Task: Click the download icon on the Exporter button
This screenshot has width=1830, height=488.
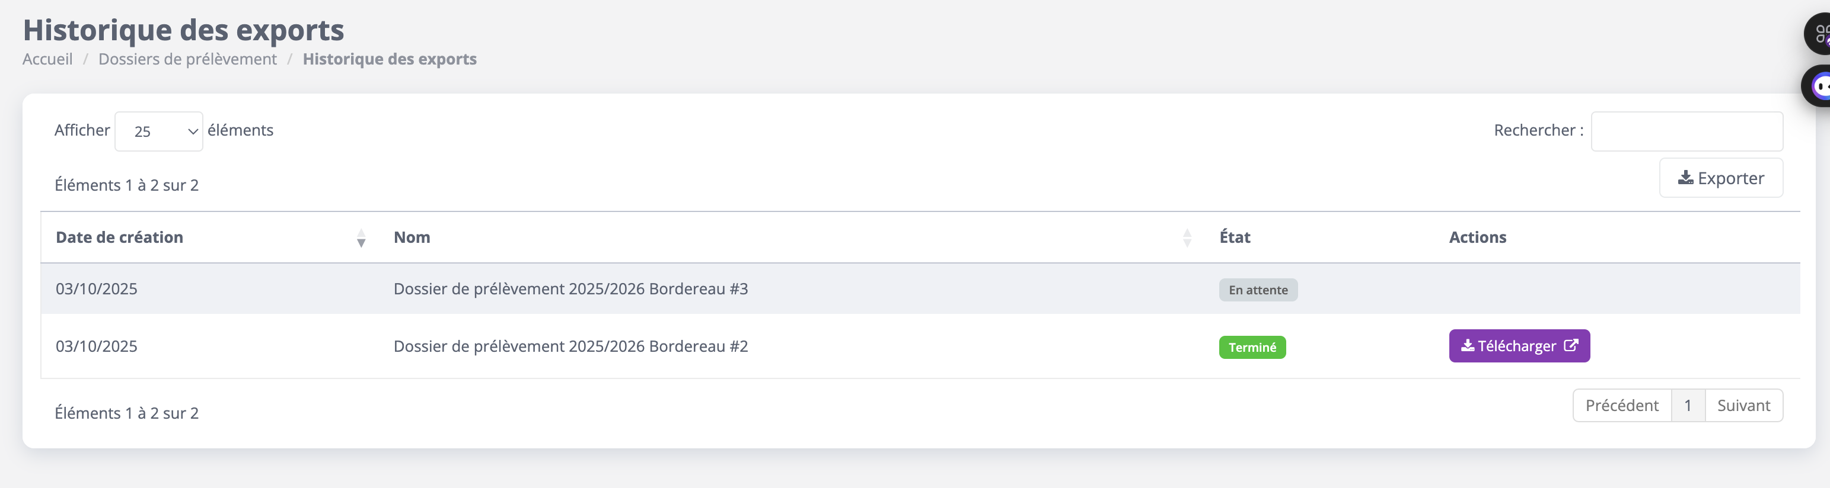Action: click(x=1684, y=178)
